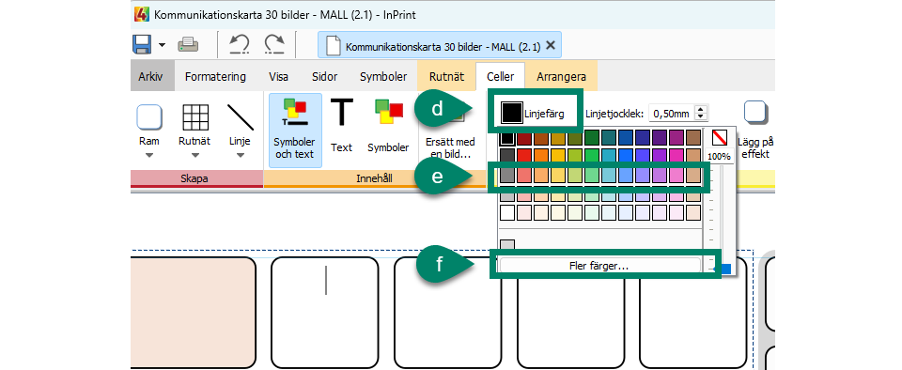Select the peach-filled cell on the page

click(194, 313)
